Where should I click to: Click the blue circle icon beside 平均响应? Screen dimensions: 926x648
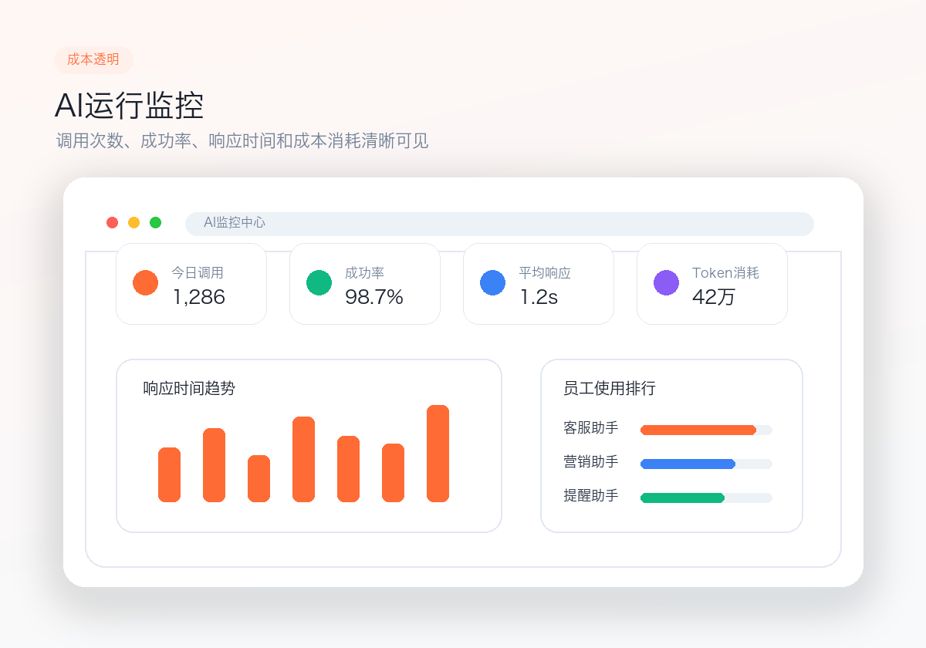tap(492, 282)
